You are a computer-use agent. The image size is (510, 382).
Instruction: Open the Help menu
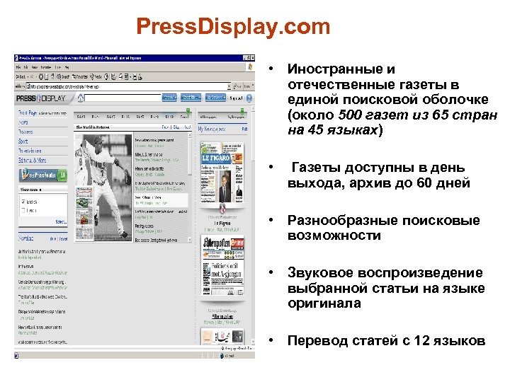[67, 67]
